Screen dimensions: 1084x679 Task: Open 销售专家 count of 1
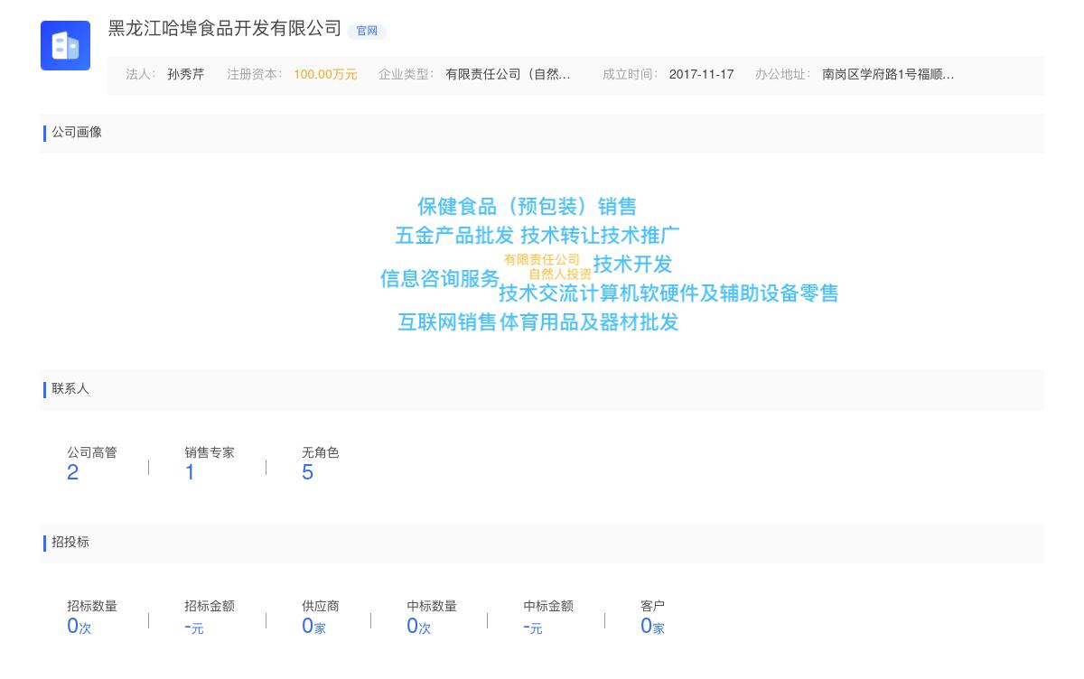(x=190, y=472)
